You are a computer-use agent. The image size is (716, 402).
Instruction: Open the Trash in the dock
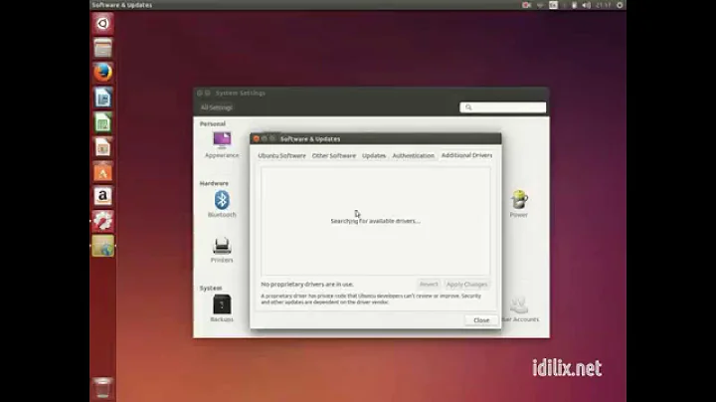tap(102, 387)
